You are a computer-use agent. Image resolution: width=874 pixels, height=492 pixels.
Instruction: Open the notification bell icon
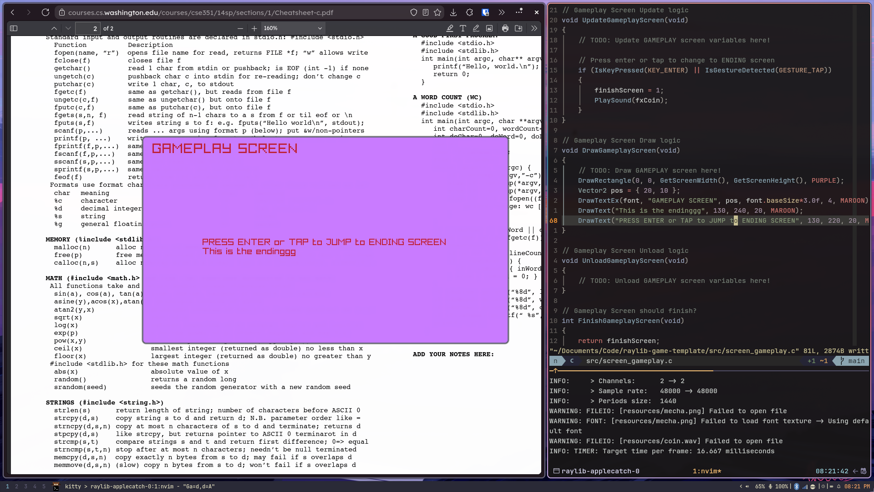tap(838, 487)
